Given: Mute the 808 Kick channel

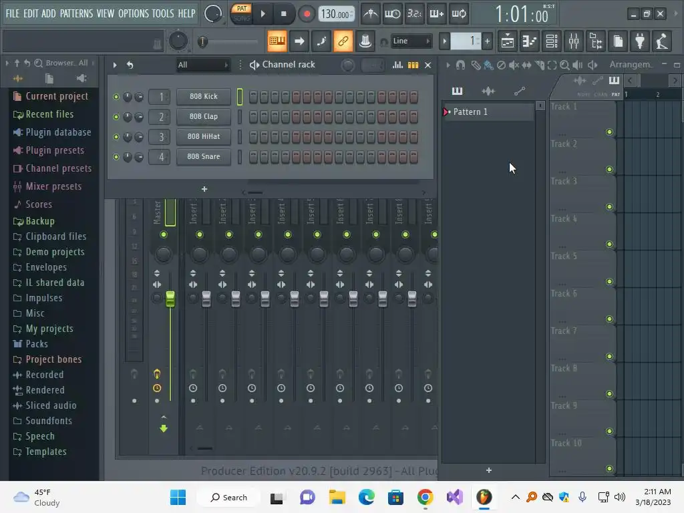Looking at the screenshot, I should coord(116,97).
